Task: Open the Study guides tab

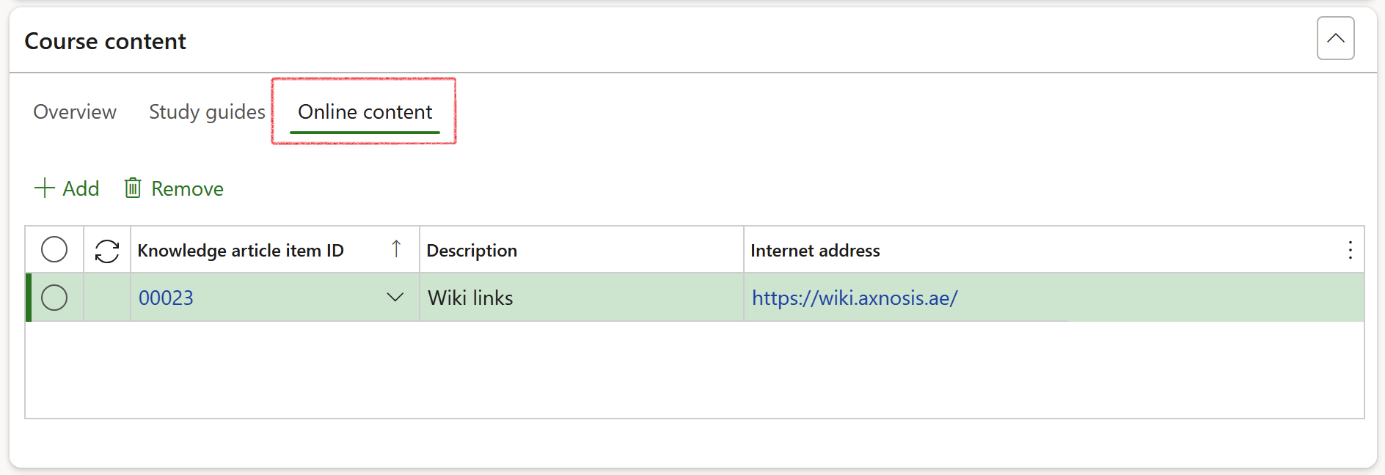Action: click(207, 112)
